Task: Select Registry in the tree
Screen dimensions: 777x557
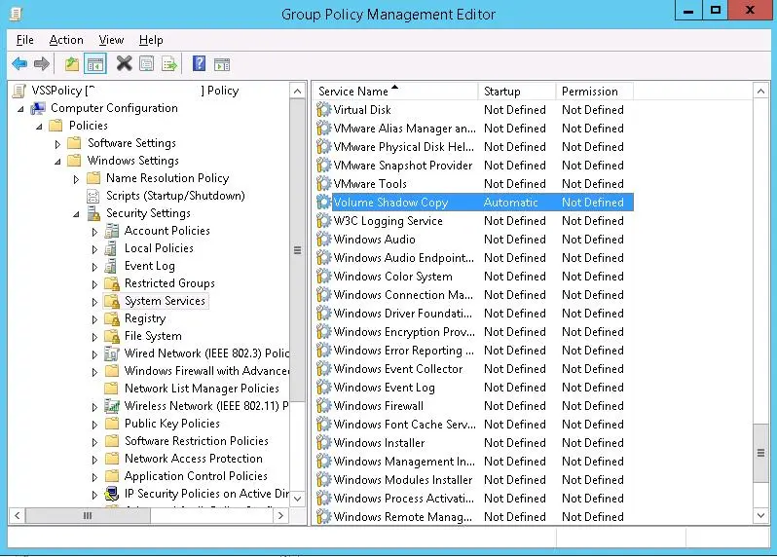Action: click(145, 318)
